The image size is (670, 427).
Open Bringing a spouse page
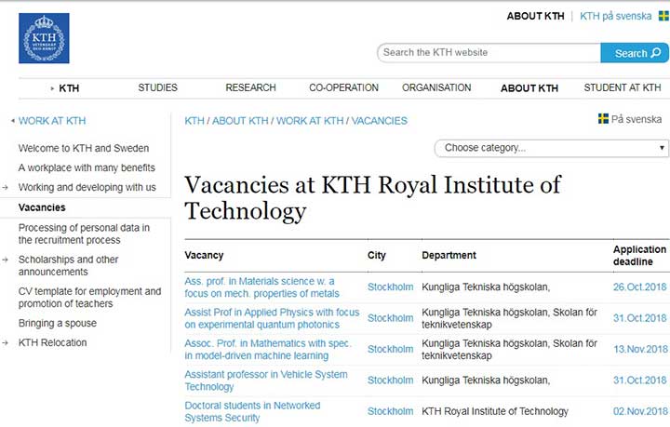click(x=58, y=323)
